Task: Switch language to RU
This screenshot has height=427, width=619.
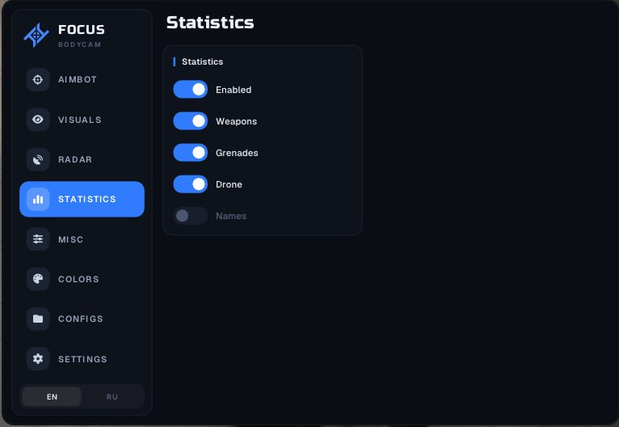Action: pos(112,396)
